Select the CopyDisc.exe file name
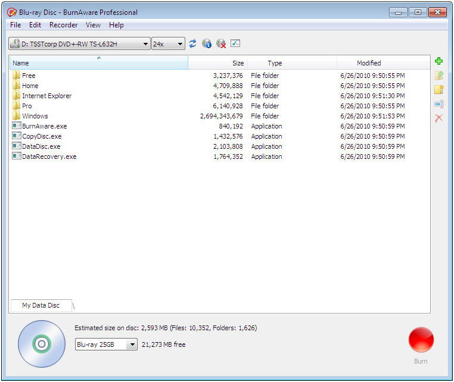Screen dimensions: 454x382 coord(42,136)
